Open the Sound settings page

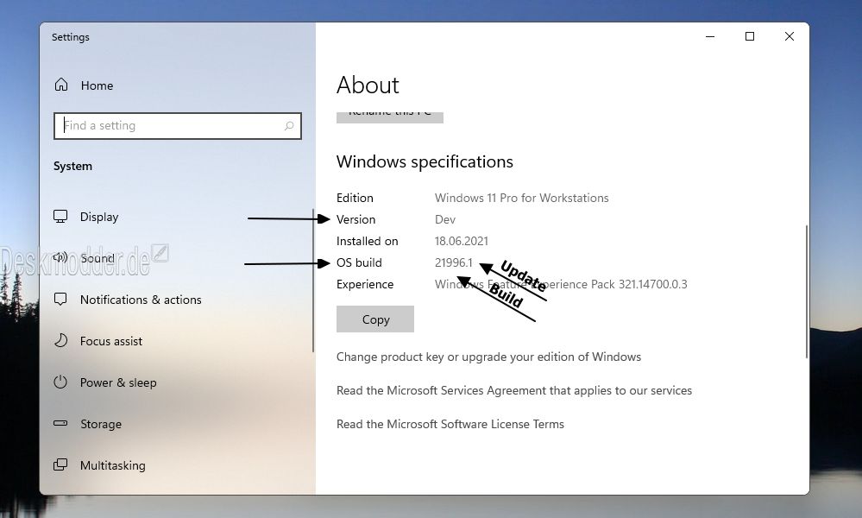98,258
